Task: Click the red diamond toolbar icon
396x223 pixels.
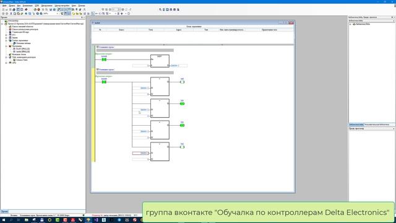Action: coord(26,10)
